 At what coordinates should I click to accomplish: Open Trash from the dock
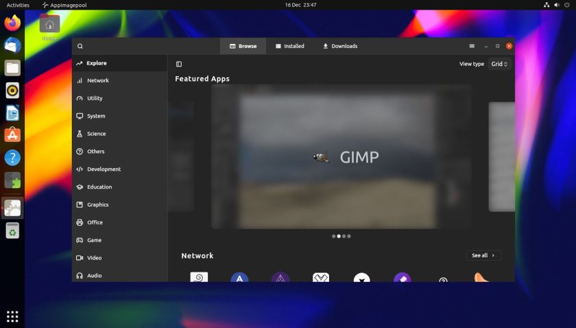12,231
